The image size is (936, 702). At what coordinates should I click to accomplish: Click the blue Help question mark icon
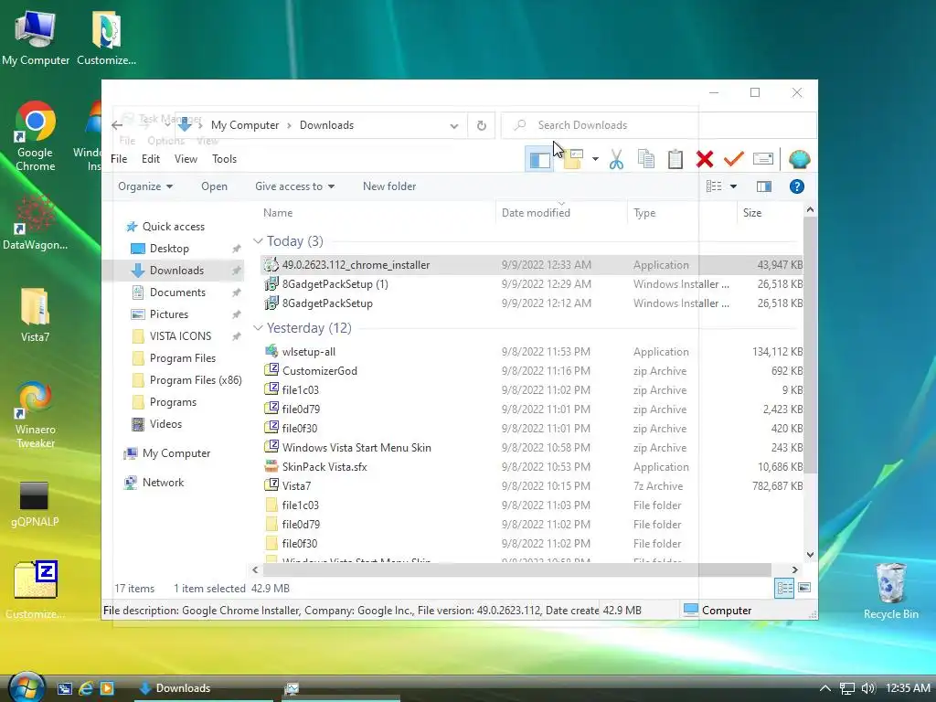tap(796, 186)
